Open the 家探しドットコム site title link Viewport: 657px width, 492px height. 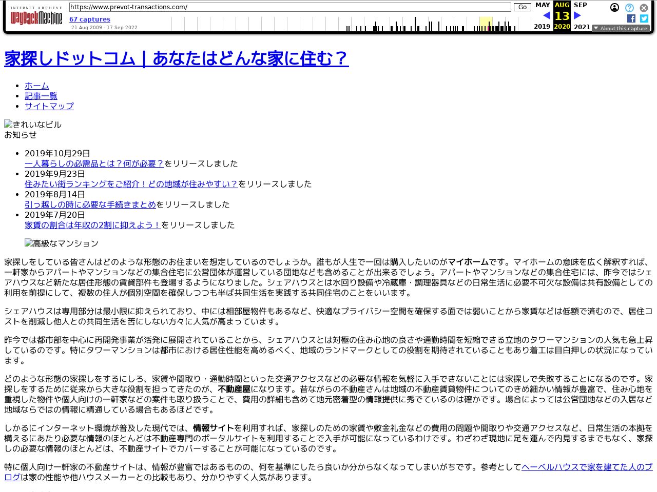tap(176, 58)
